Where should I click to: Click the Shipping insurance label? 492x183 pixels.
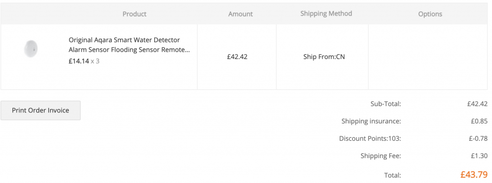[371, 121]
